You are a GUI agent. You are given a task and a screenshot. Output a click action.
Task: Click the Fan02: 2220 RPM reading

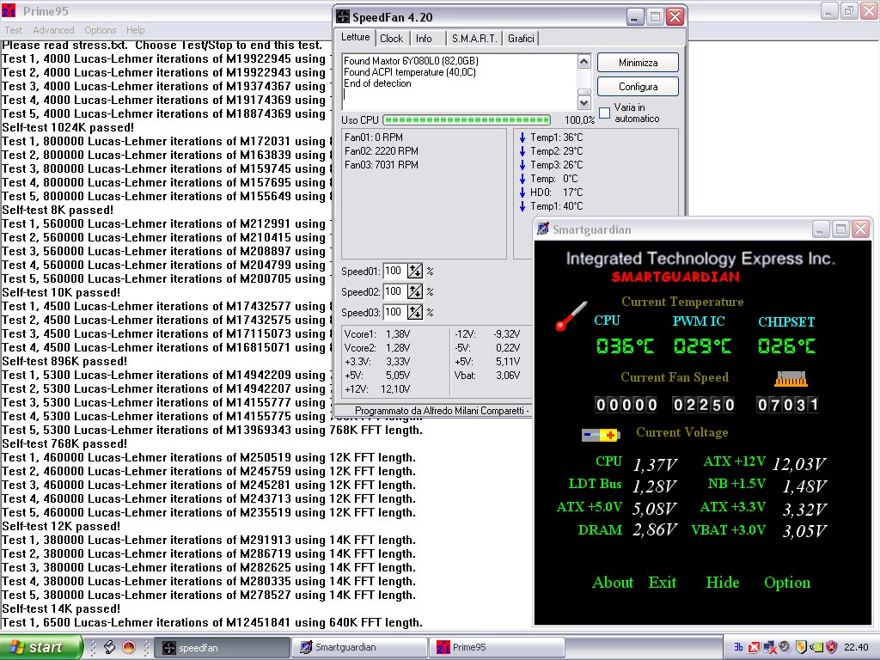tap(381, 151)
